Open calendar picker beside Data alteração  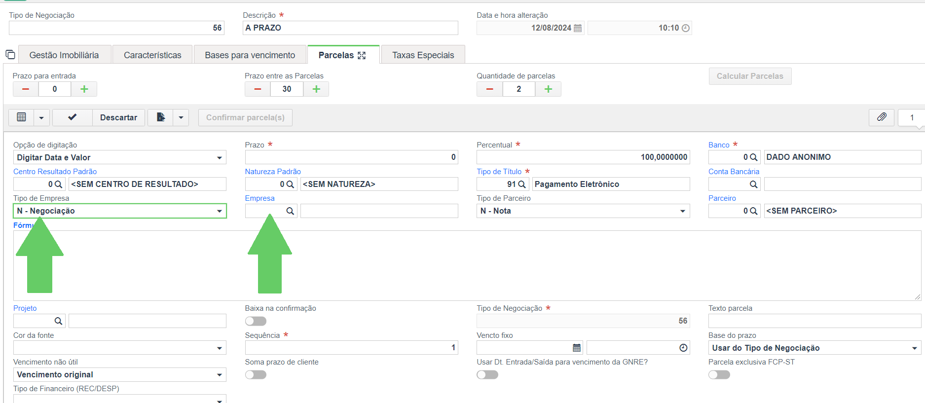pos(578,28)
